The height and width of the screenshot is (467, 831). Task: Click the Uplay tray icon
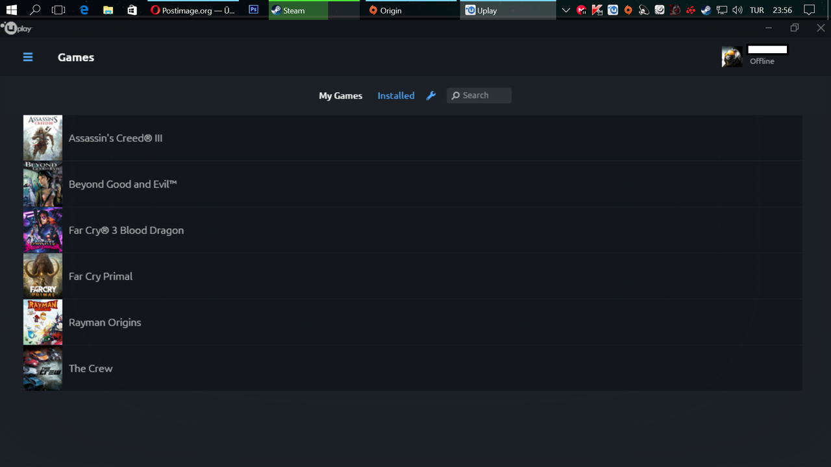612,10
